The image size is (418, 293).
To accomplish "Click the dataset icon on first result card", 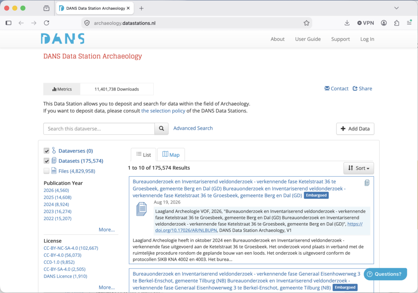I will pyautogui.click(x=367, y=183).
